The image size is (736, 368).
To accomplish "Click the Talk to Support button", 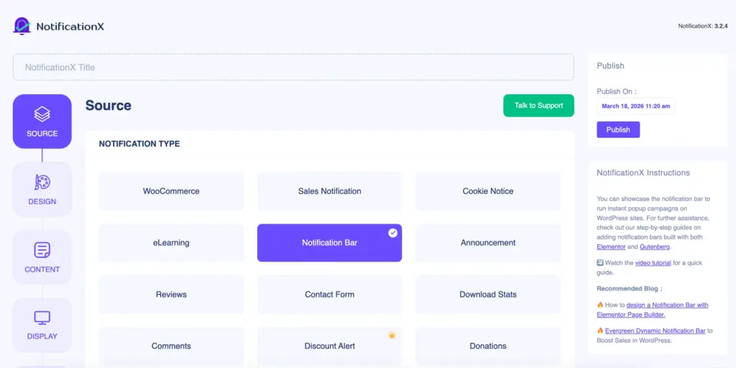I will pyautogui.click(x=538, y=106).
